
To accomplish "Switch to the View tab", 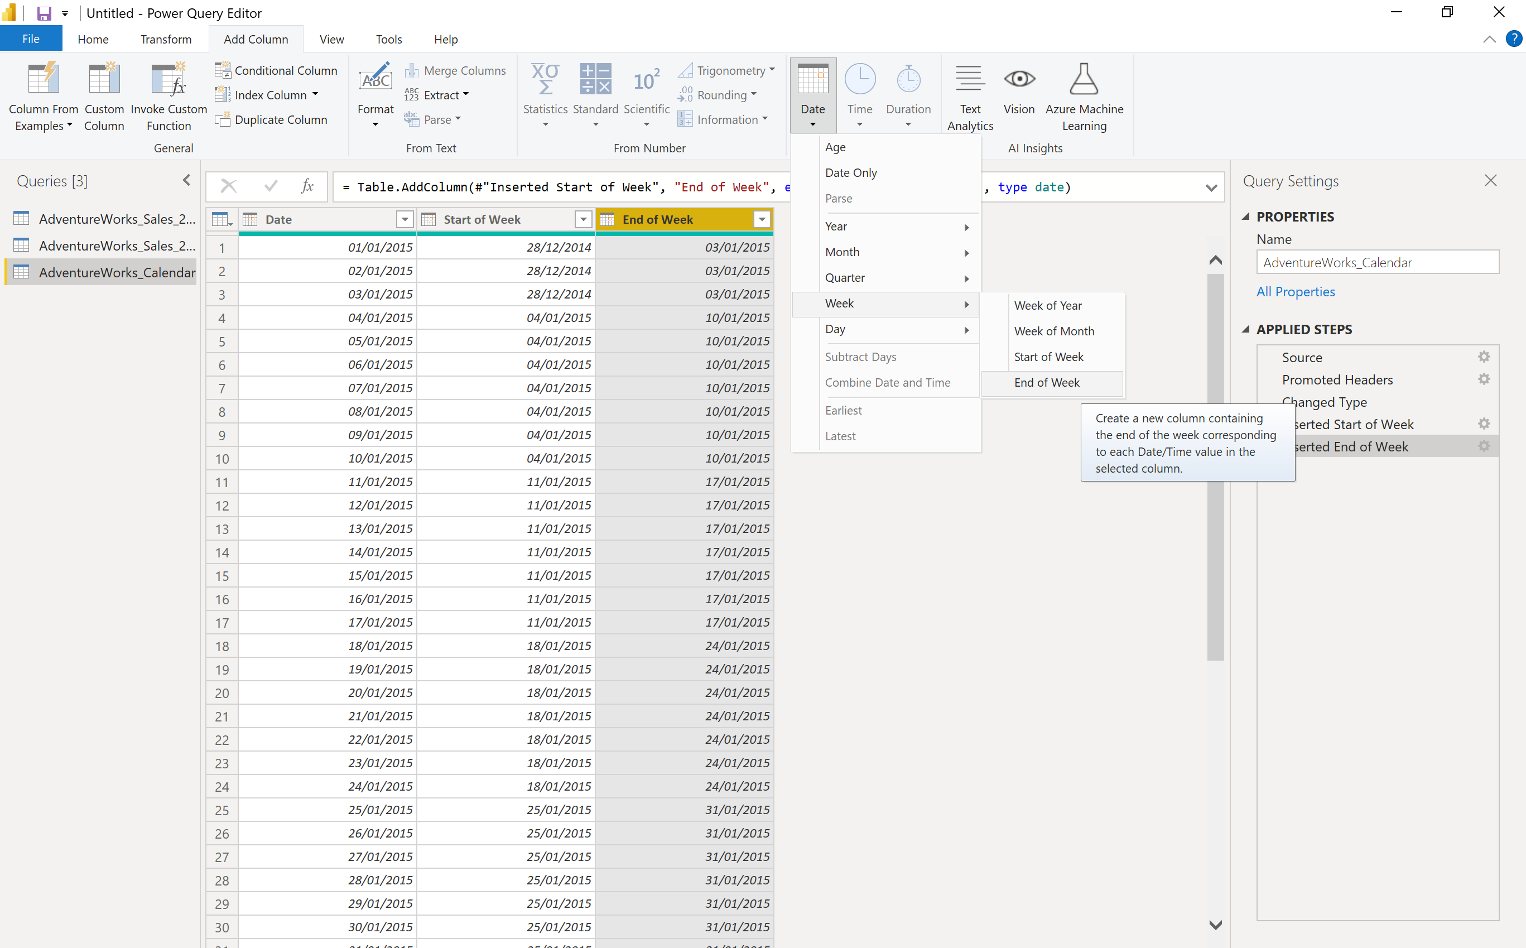I will (331, 39).
